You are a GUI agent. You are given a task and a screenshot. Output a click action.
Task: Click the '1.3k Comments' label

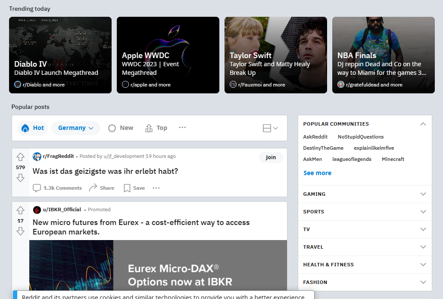[x=63, y=188]
